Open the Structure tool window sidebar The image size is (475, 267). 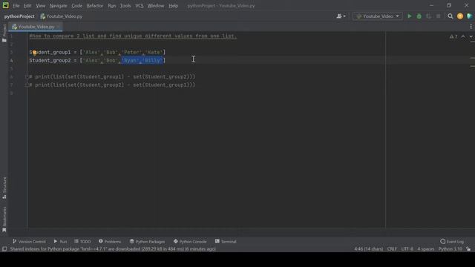[x=4, y=188]
